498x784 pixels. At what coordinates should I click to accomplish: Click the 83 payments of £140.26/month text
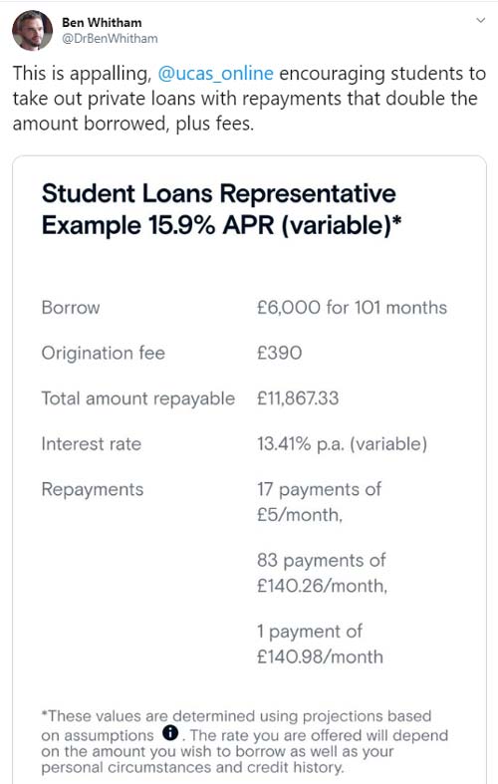(322, 573)
